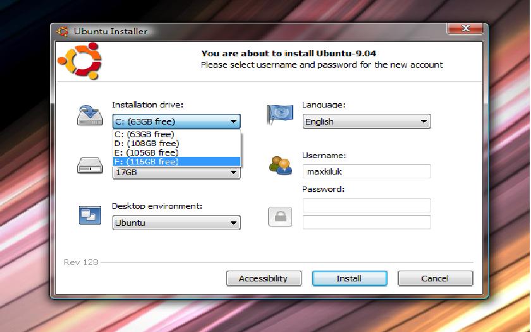Image resolution: width=531 pixels, height=332 pixels.
Task: Select D: (108GB free) from the list
Action: [x=176, y=144]
